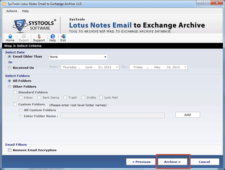Click 'May' in the To date field
Screen dimensions: 225x170
[157, 67]
